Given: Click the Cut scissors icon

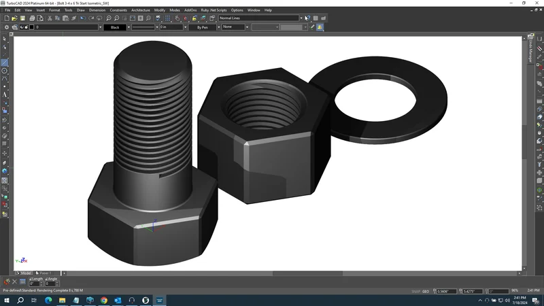Looking at the screenshot, I should (x=50, y=18).
